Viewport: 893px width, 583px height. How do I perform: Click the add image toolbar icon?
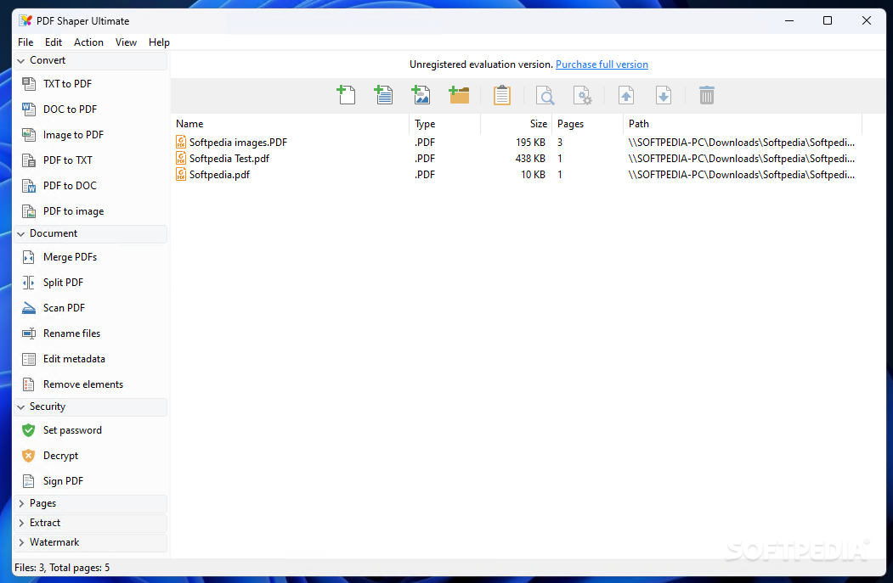(421, 95)
